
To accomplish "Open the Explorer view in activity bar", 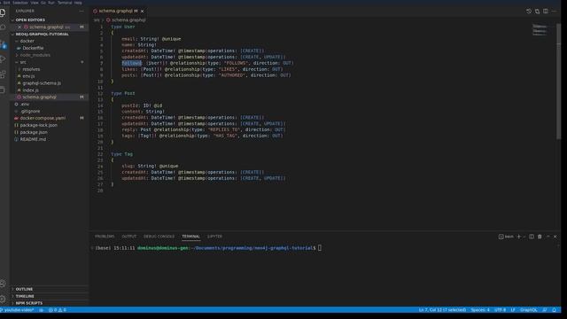I will pyautogui.click(x=3, y=12).
